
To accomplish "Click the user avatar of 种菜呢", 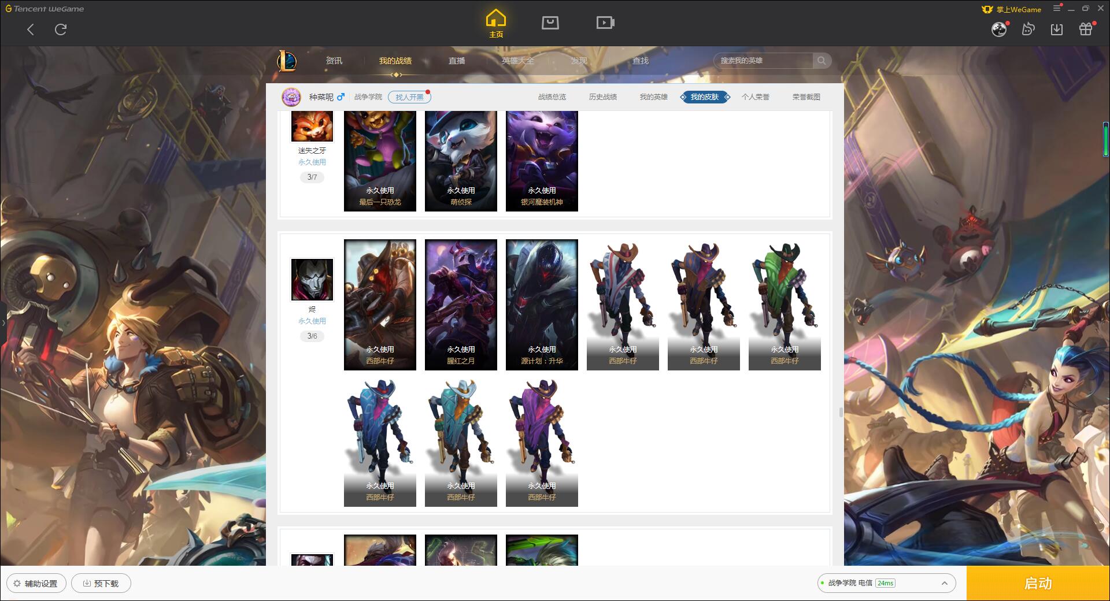I will 291,97.
